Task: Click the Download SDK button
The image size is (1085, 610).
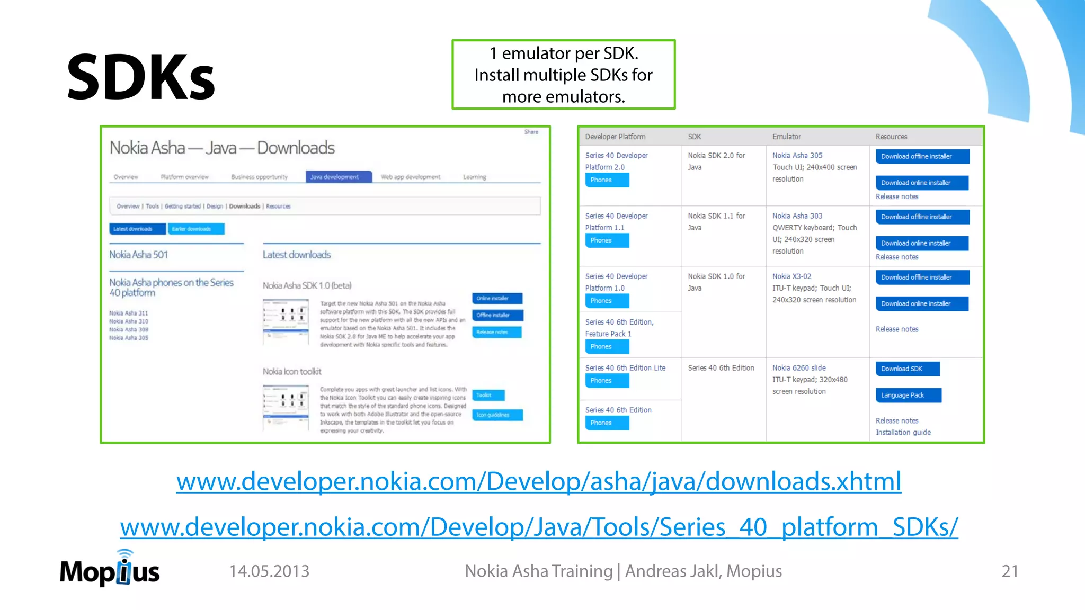Action: coord(908,369)
